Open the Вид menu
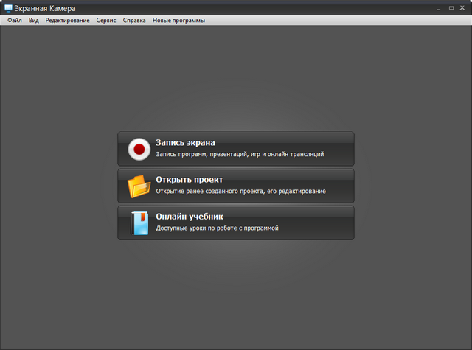The image size is (472, 350). [34, 21]
